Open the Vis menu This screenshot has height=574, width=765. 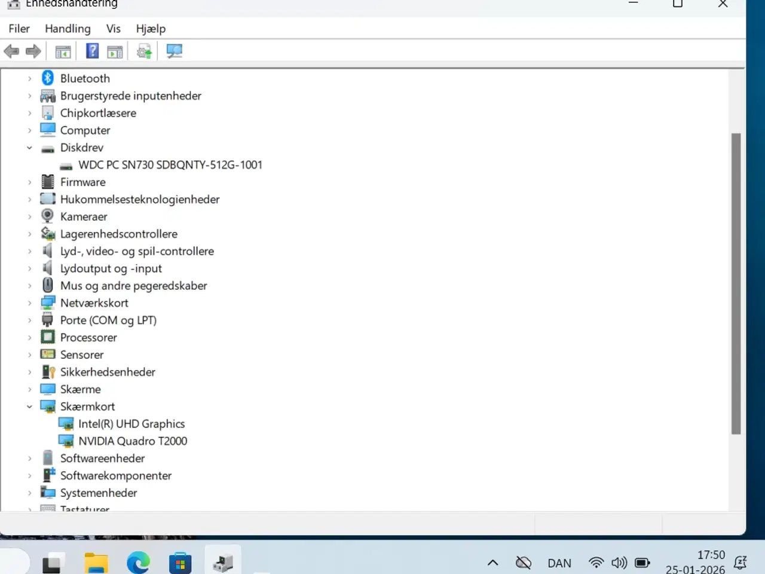tap(113, 29)
